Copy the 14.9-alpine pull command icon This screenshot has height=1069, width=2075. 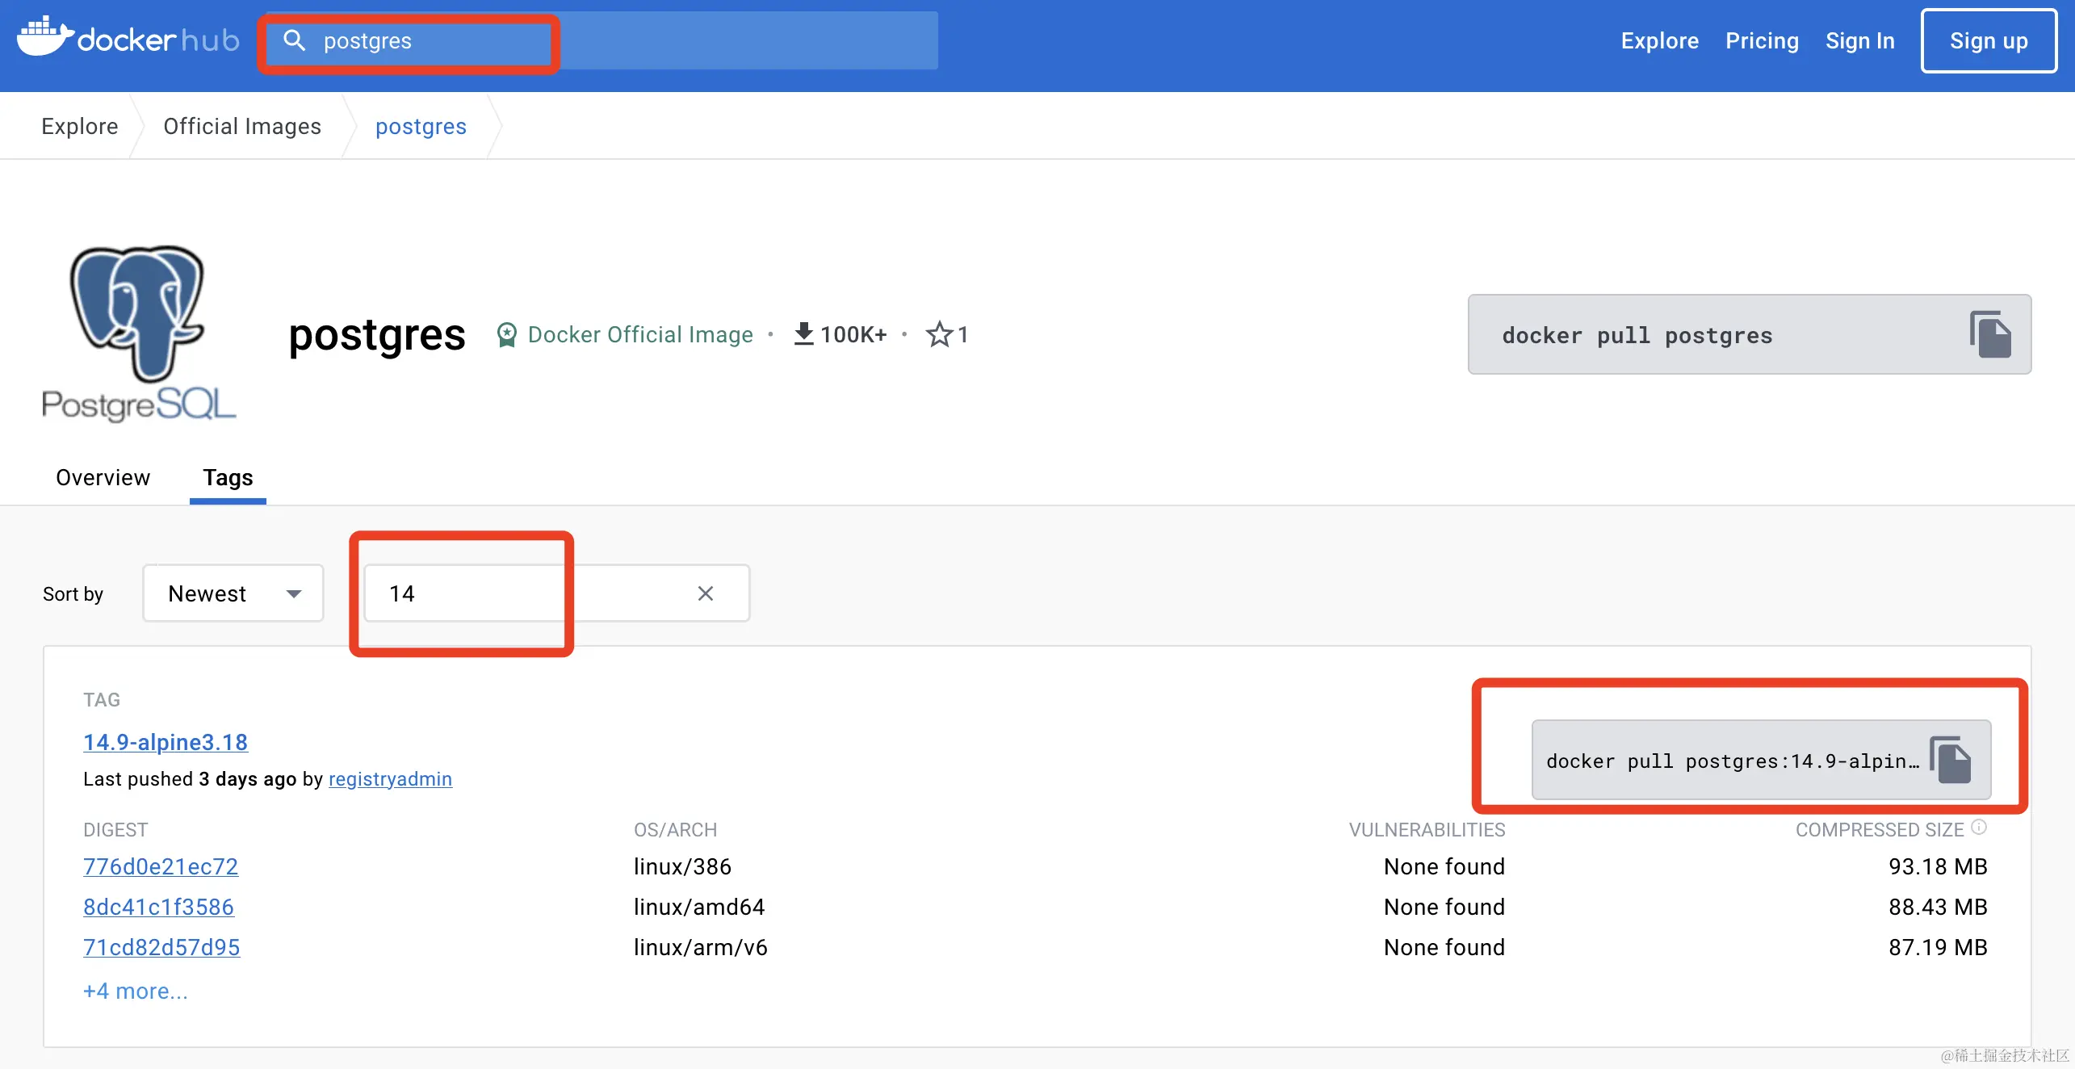(1951, 760)
